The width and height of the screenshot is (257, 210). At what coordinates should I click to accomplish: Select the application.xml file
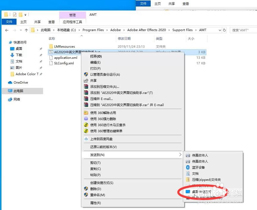click(x=66, y=58)
